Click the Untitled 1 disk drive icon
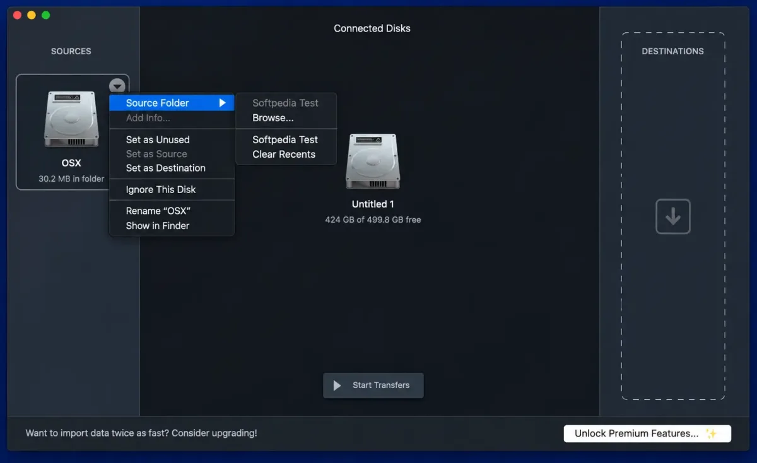This screenshot has width=757, height=463. pyautogui.click(x=373, y=161)
